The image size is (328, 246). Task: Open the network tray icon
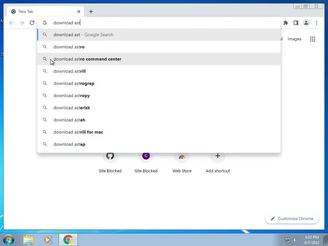pos(288,240)
